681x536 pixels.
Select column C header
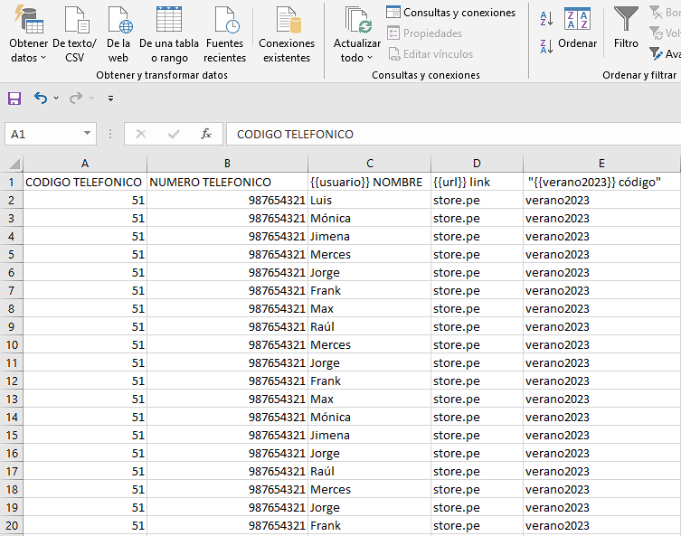point(369,163)
